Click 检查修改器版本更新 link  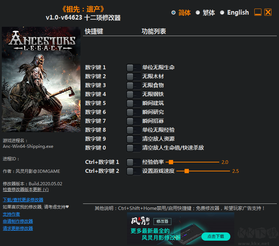click(25, 190)
